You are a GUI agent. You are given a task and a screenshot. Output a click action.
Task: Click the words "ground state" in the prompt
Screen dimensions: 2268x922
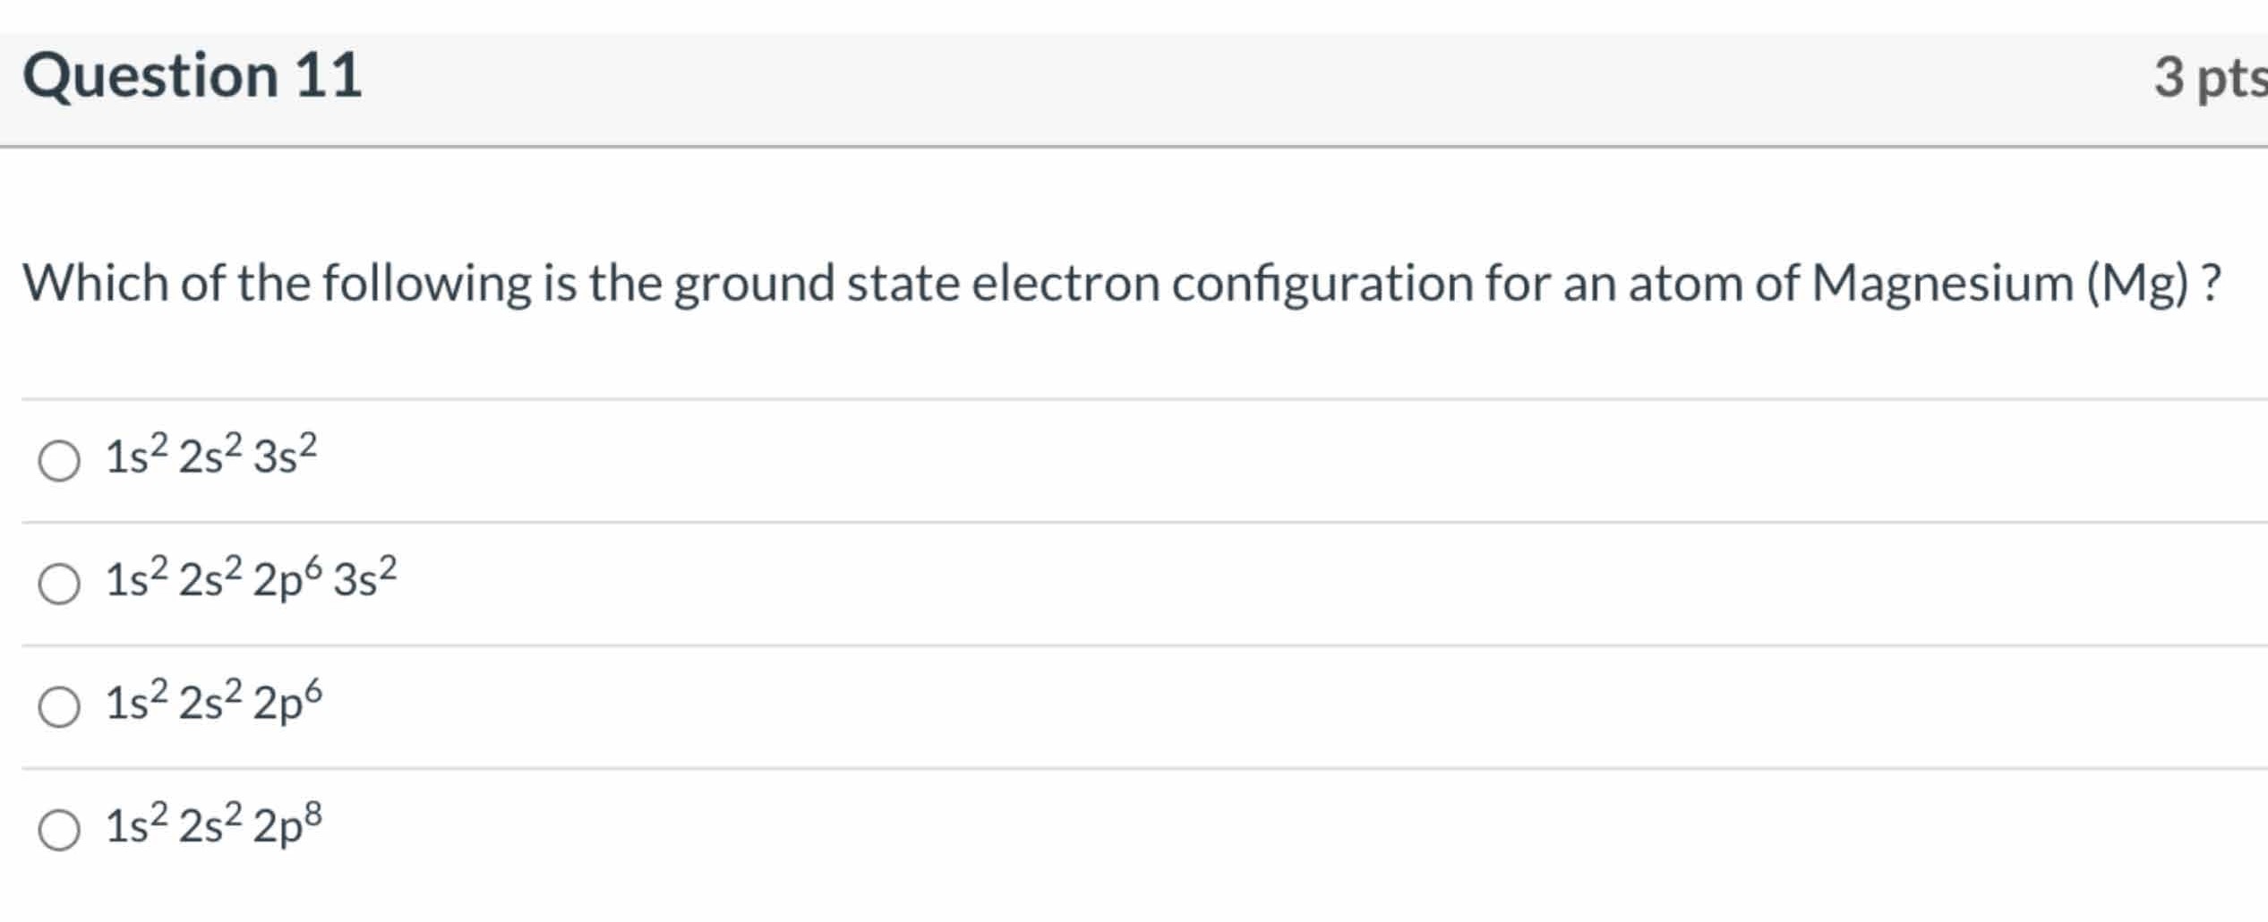(x=816, y=284)
